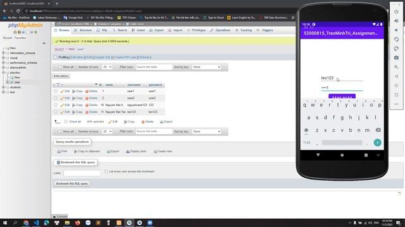Image resolution: width=405 pixels, height=227 pixels.
Task: Click the home icon under phpMyAdmin logo
Action: [15, 32]
